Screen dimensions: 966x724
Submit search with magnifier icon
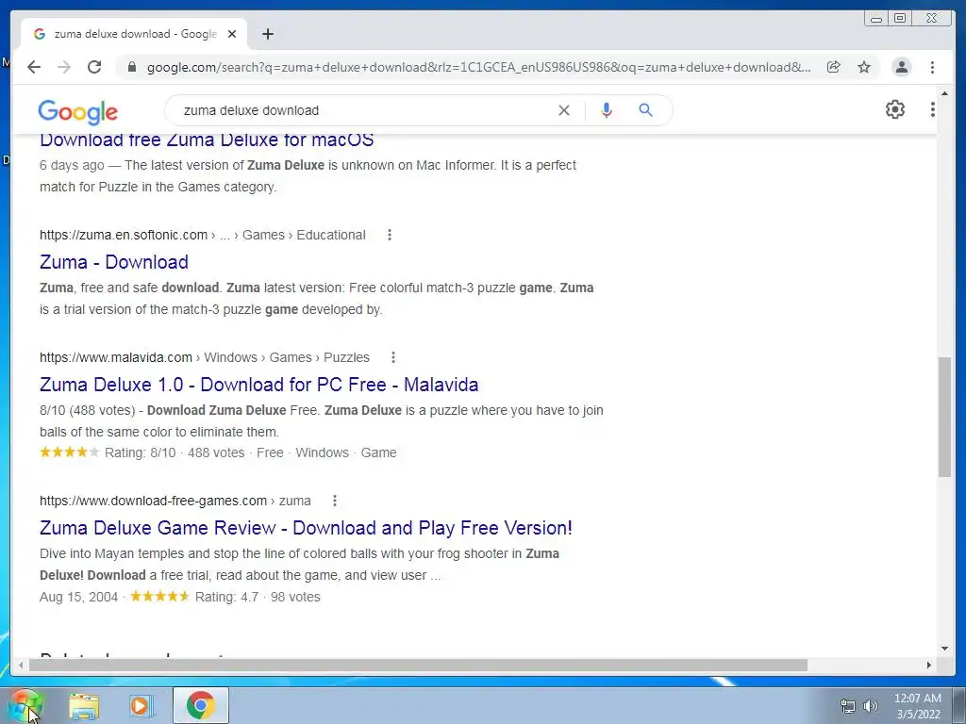click(x=645, y=110)
